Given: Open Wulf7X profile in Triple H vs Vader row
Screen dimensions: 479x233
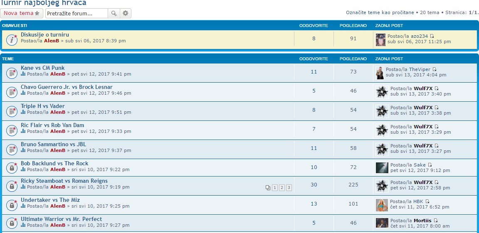Looking at the screenshot, I should point(423,108).
